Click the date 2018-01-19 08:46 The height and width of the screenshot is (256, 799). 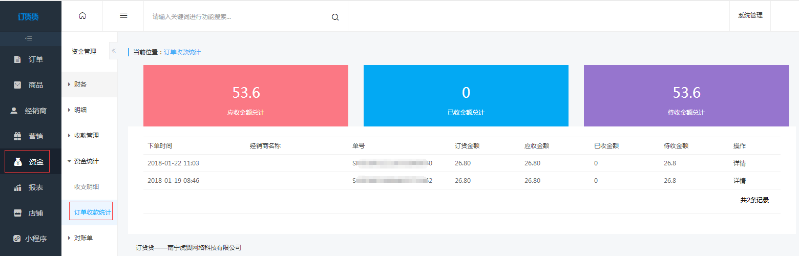173,181
